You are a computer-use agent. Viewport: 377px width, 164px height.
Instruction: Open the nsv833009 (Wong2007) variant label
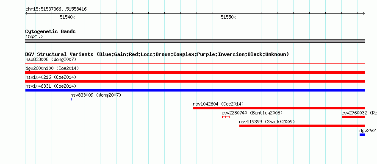tap(96, 95)
